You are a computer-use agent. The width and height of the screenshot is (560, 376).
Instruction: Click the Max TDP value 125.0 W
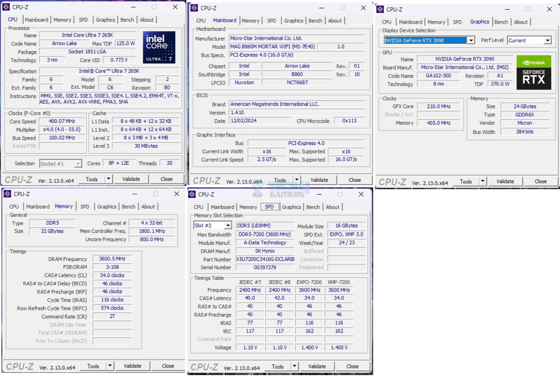pyautogui.click(x=126, y=43)
